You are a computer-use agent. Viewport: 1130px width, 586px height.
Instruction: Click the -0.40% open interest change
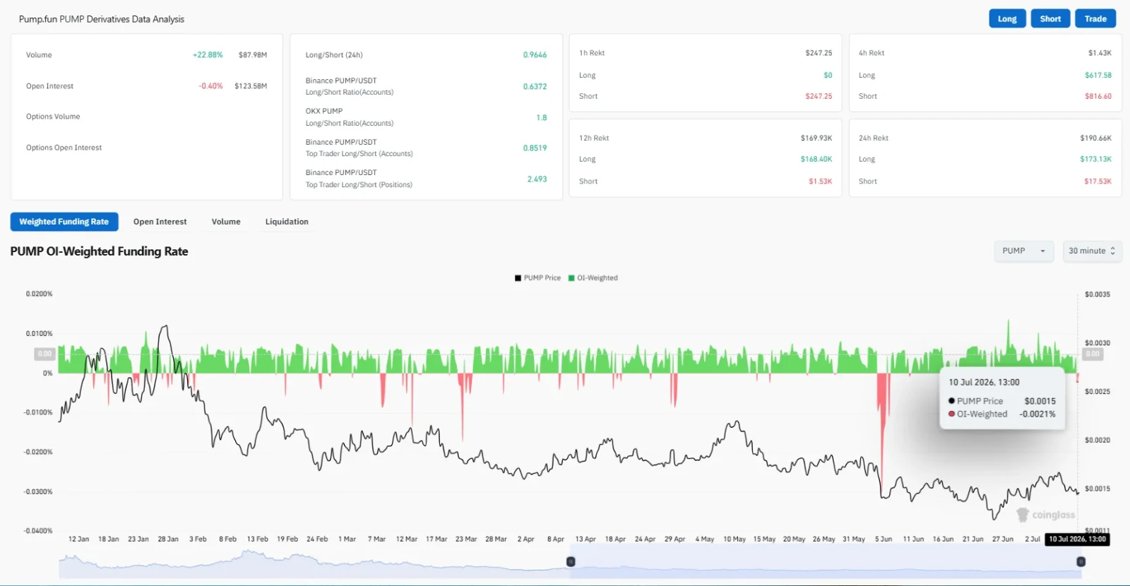[210, 86]
